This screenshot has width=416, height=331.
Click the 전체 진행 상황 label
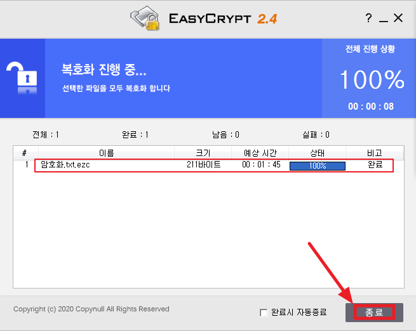coord(370,49)
